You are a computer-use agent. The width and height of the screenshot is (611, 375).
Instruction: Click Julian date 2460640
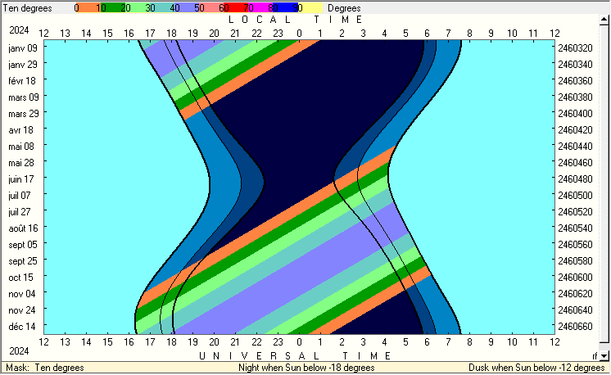click(575, 310)
